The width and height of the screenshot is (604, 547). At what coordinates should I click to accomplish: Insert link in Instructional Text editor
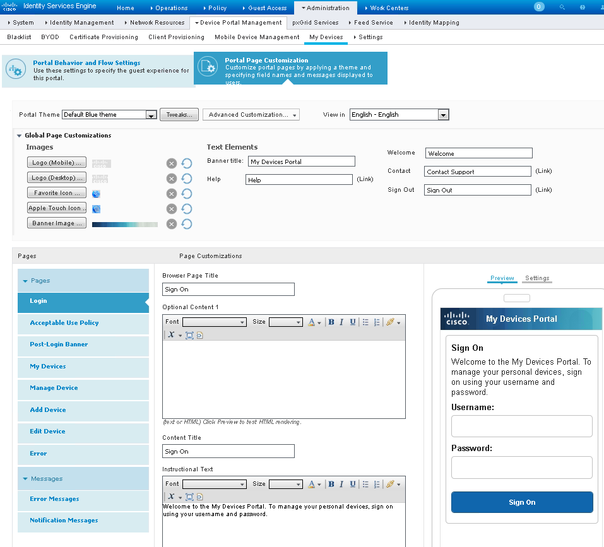pos(390,485)
